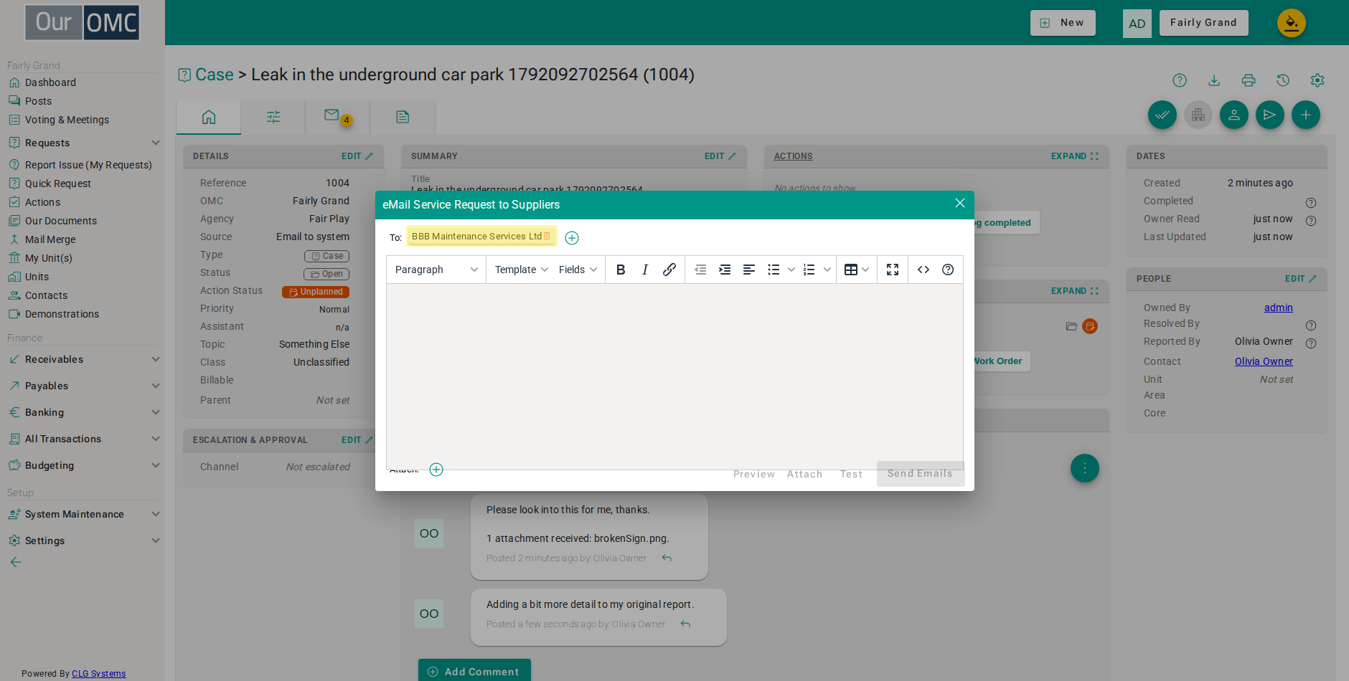Align text left in email editor
The width and height of the screenshot is (1349, 681).
click(749, 270)
